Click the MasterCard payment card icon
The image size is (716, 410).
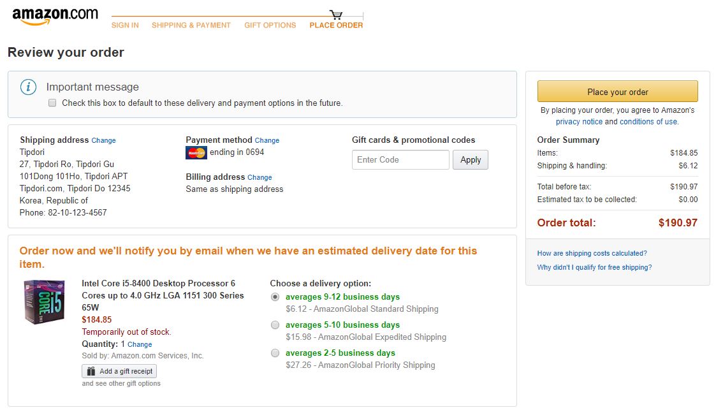[196, 153]
